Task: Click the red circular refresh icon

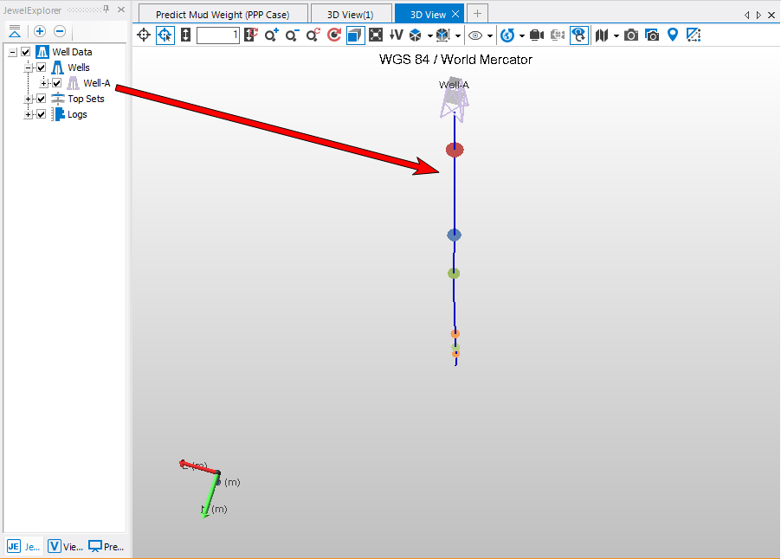Action: coord(334,35)
